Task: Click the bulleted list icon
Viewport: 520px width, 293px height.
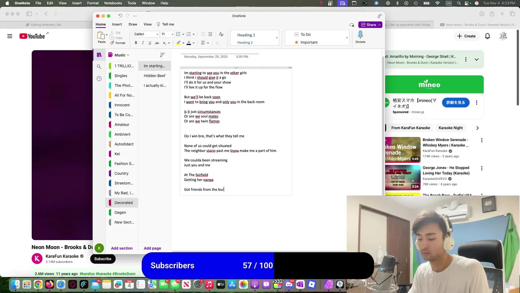Action: (178, 34)
